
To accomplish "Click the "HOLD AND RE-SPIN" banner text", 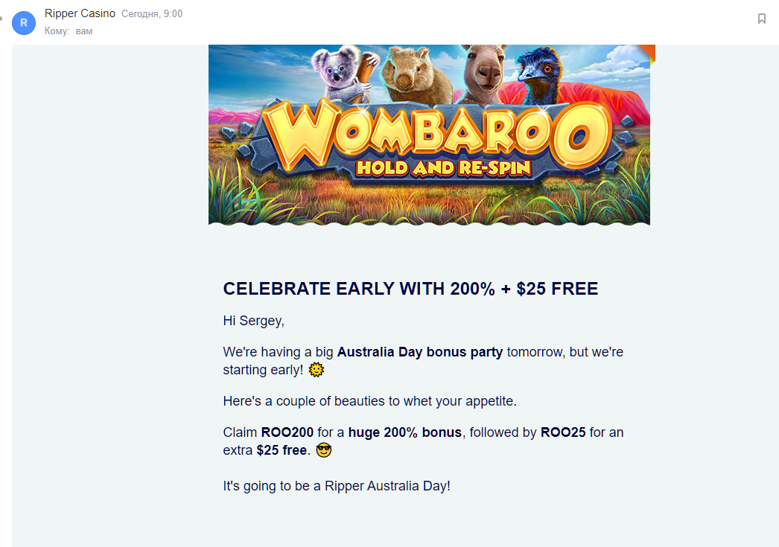I will [x=444, y=167].
